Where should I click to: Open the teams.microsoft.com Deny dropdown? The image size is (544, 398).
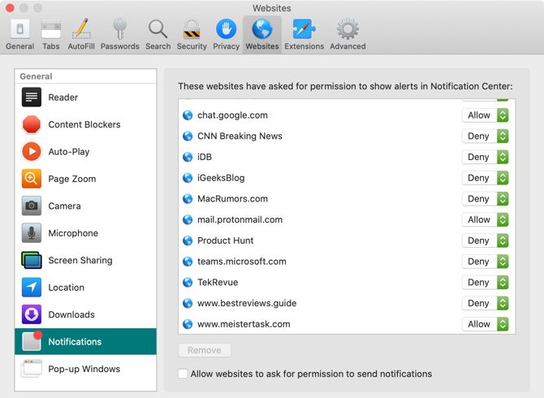click(x=485, y=262)
